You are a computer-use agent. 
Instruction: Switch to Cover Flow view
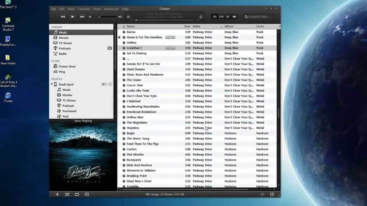coord(234,17)
